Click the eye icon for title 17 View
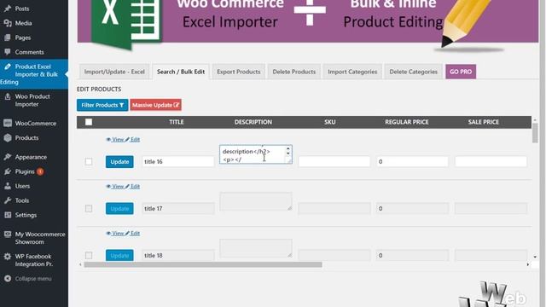546x307 pixels. (x=108, y=187)
